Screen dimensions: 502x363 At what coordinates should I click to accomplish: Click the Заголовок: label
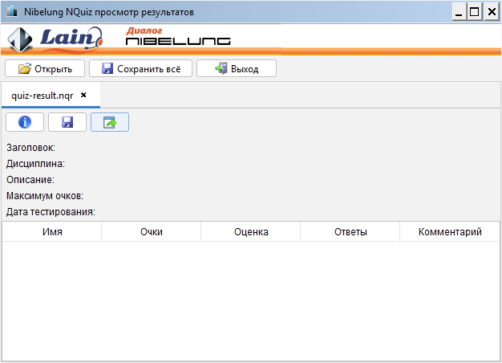tap(30, 148)
